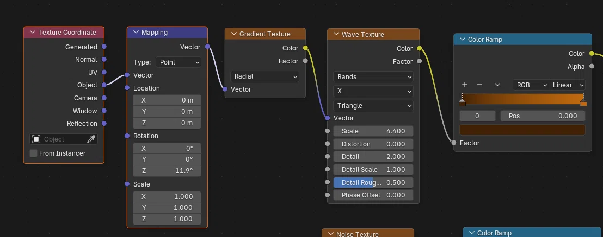Open the Mapping Type dropdown set to Point
This screenshot has width=603, height=237.
(178, 62)
